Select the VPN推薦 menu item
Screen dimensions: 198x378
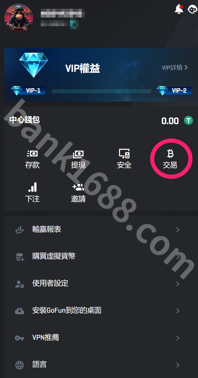(x=99, y=338)
